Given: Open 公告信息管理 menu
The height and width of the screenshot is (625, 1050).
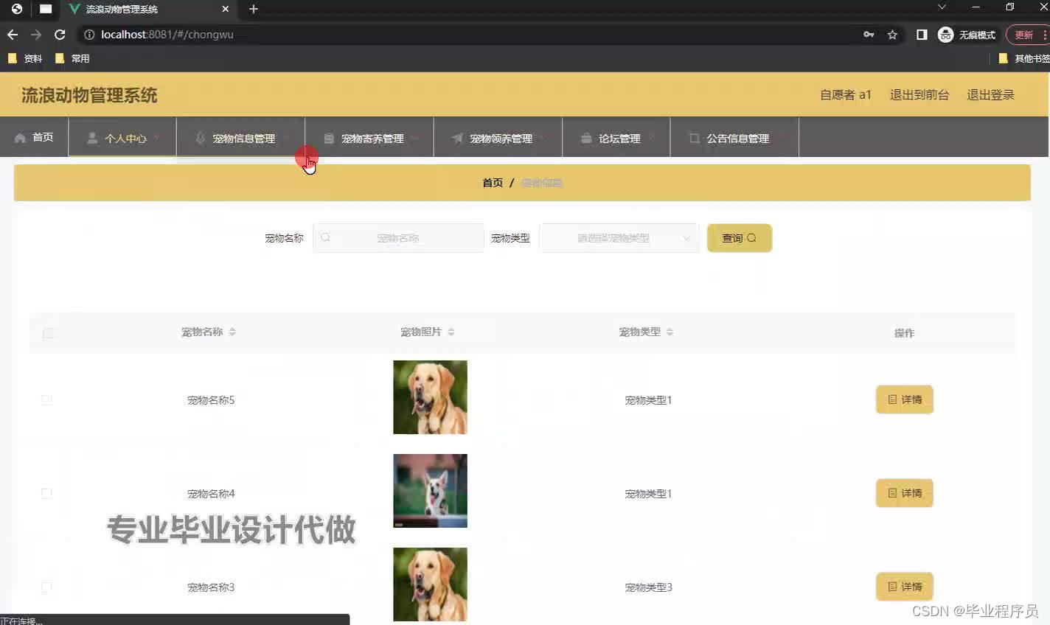Looking at the screenshot, I should coord(734,138).
